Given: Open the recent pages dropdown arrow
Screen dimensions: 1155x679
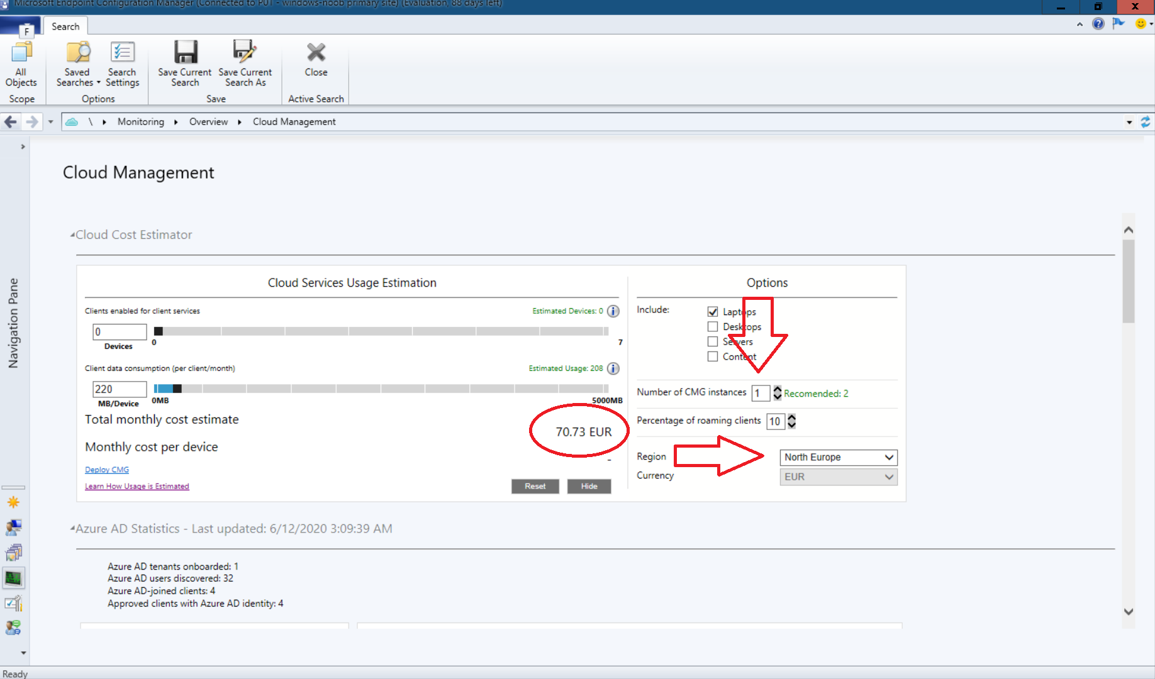Looking at the screenshot, I should pyautogui.click(x=50, y=122).
